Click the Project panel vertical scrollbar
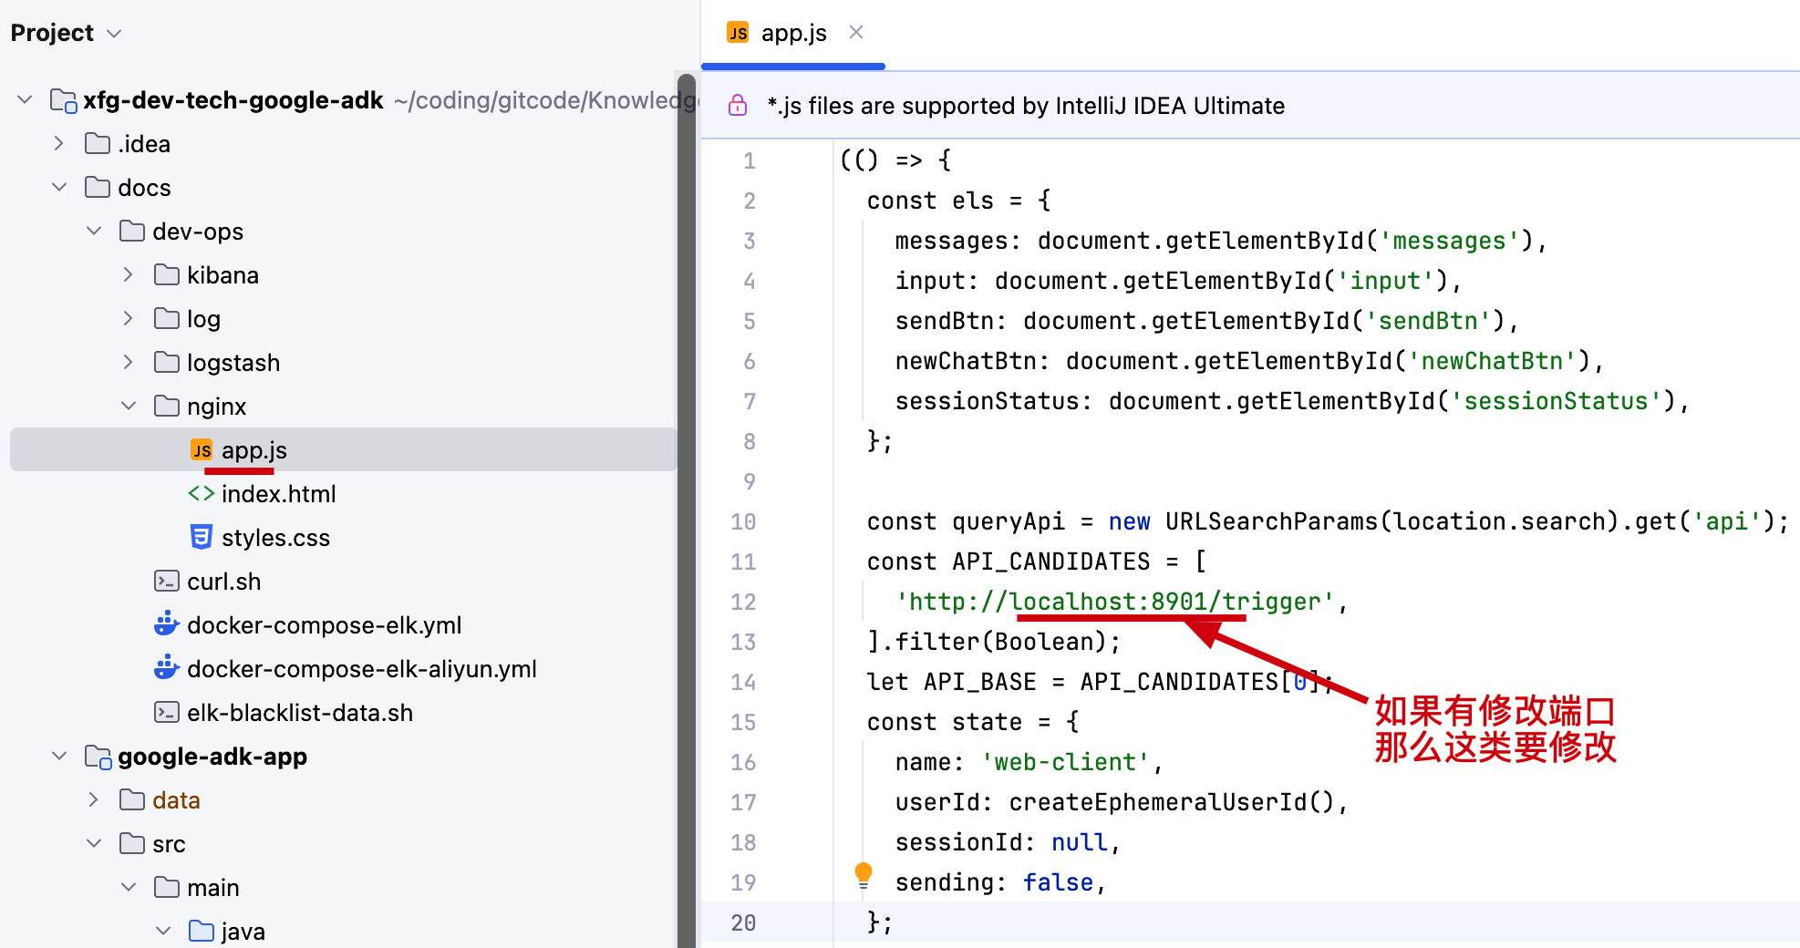 pos(687,456)
